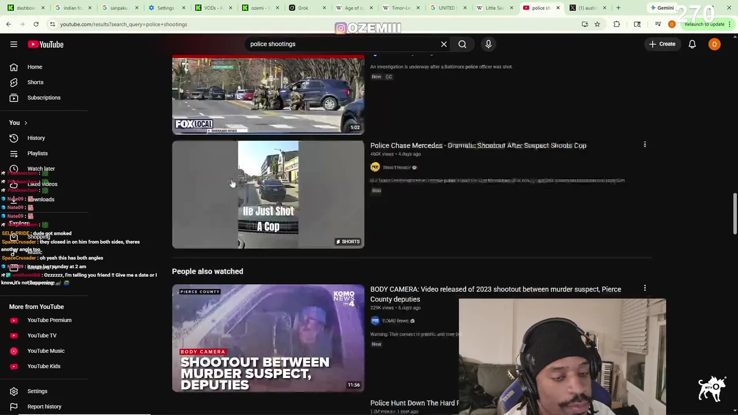The image size is (738, 415).
Task: Open Subscriptions in the sidebar
Action: pyautogui.click(x=44, y=97)
